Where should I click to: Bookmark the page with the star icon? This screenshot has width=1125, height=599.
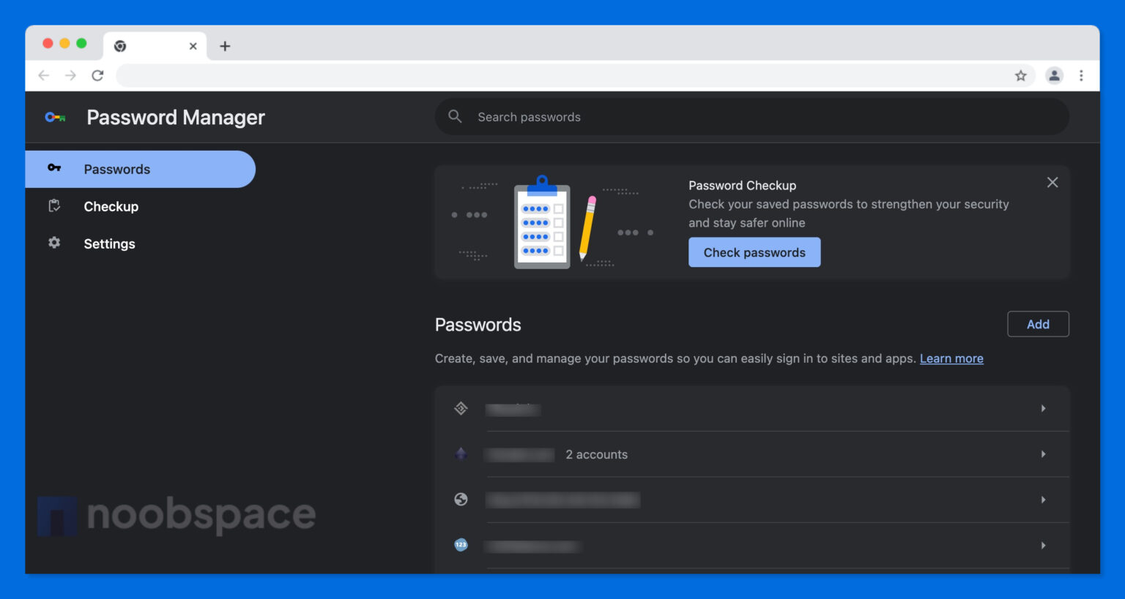pyautogui.click(x=1020, y=75)
